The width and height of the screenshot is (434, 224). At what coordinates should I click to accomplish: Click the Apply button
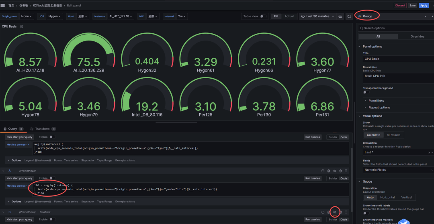(424, 6)
